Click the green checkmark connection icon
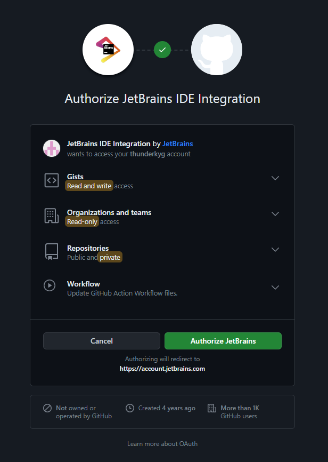 [162, 50]
